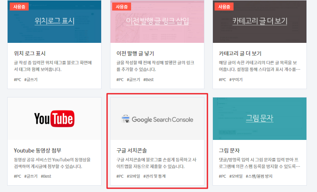Open the 그림 문자 plugin banner

(260, 118)
